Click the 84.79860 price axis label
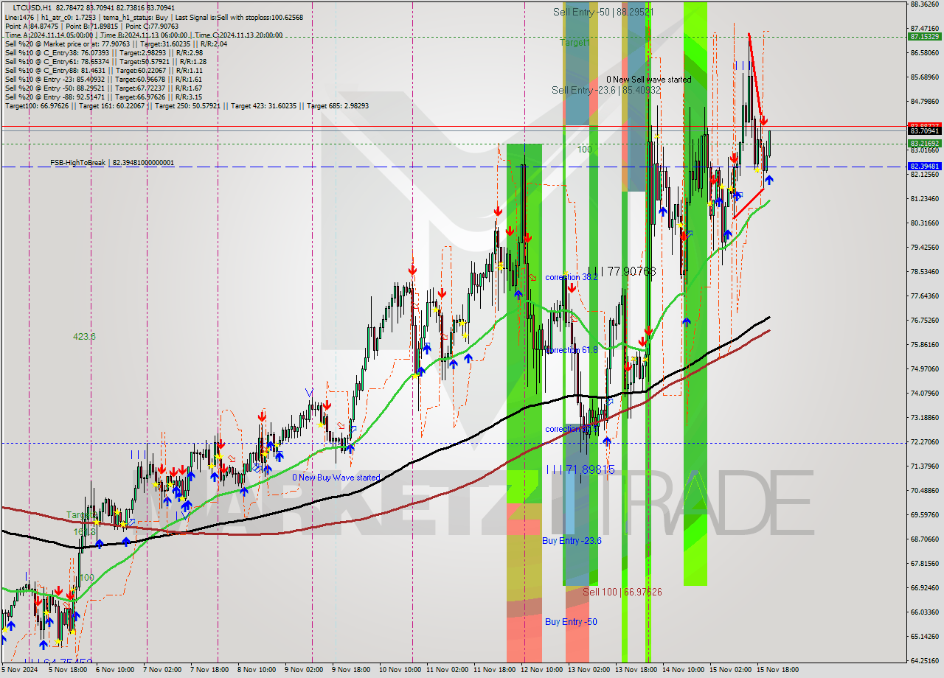Viewport: 944px width, 678px height. pos(924,101)
